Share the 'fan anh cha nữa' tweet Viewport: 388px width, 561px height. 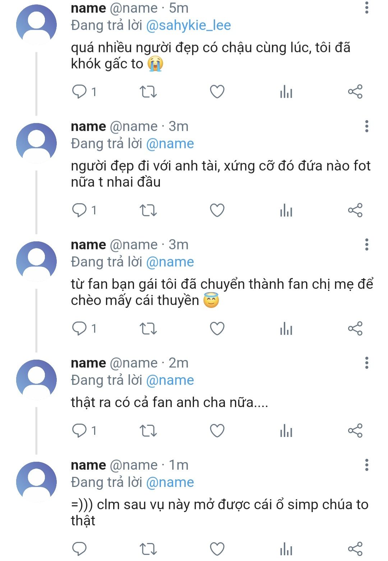(355, 430)
